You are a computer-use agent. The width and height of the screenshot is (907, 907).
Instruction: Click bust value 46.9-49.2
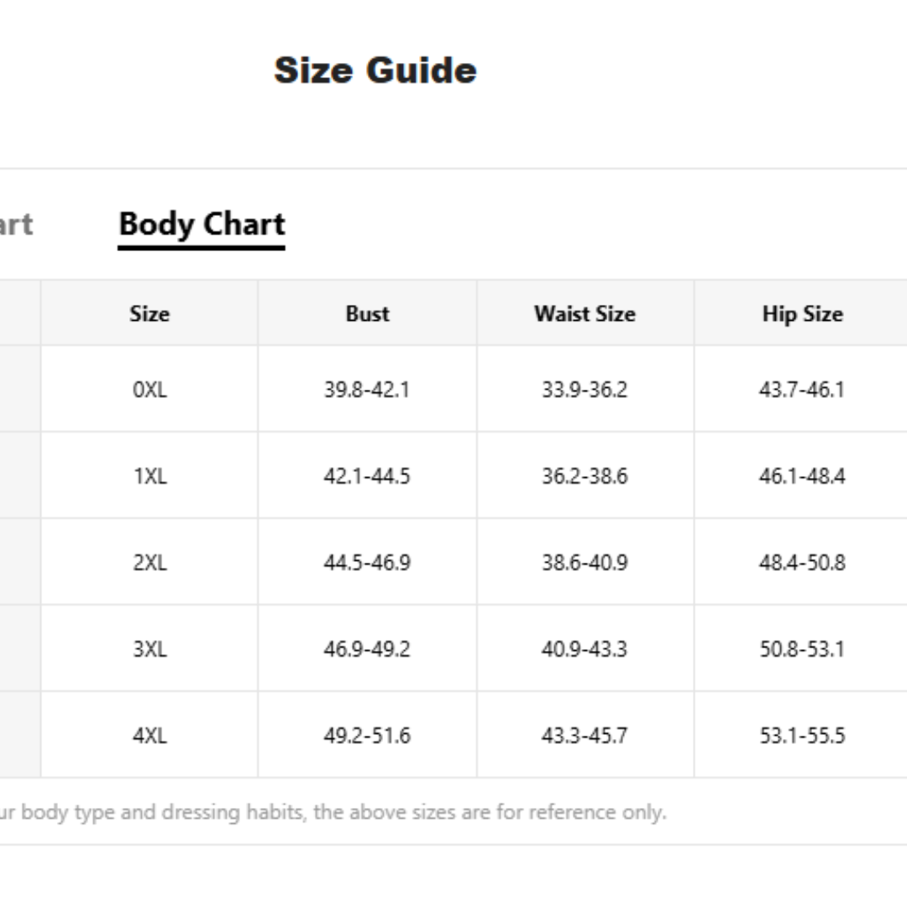coord(367,649)
